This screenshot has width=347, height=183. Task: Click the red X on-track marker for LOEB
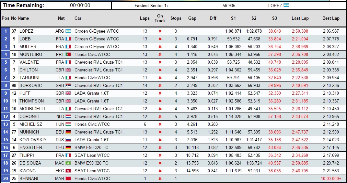(x=160, y=39)
